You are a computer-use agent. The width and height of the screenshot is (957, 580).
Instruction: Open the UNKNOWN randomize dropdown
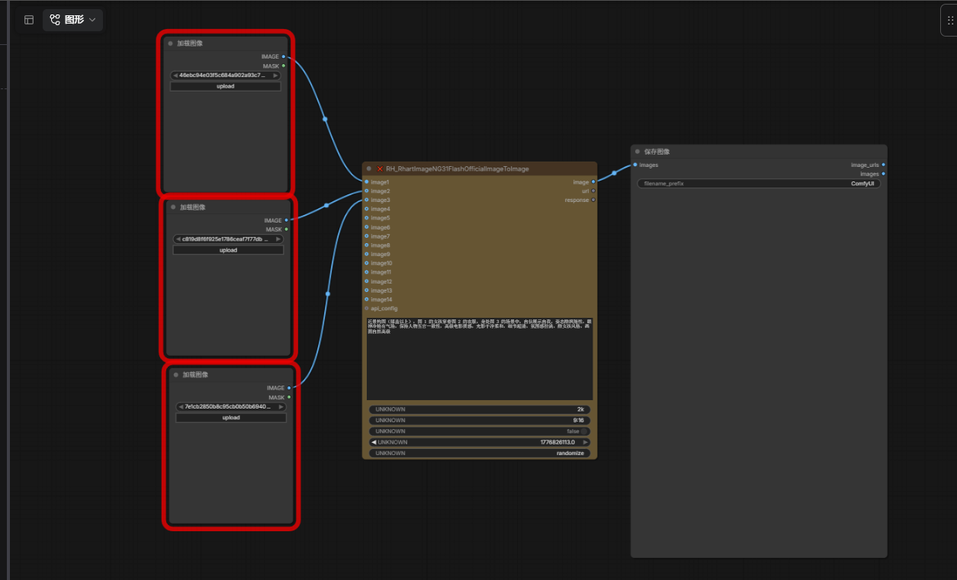[x=480, y=453]
